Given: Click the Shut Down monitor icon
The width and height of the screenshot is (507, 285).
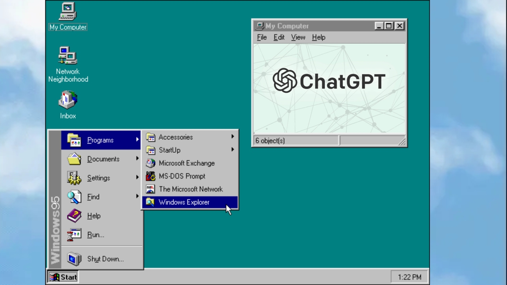Looking at the screenshot, I should 74,259.
